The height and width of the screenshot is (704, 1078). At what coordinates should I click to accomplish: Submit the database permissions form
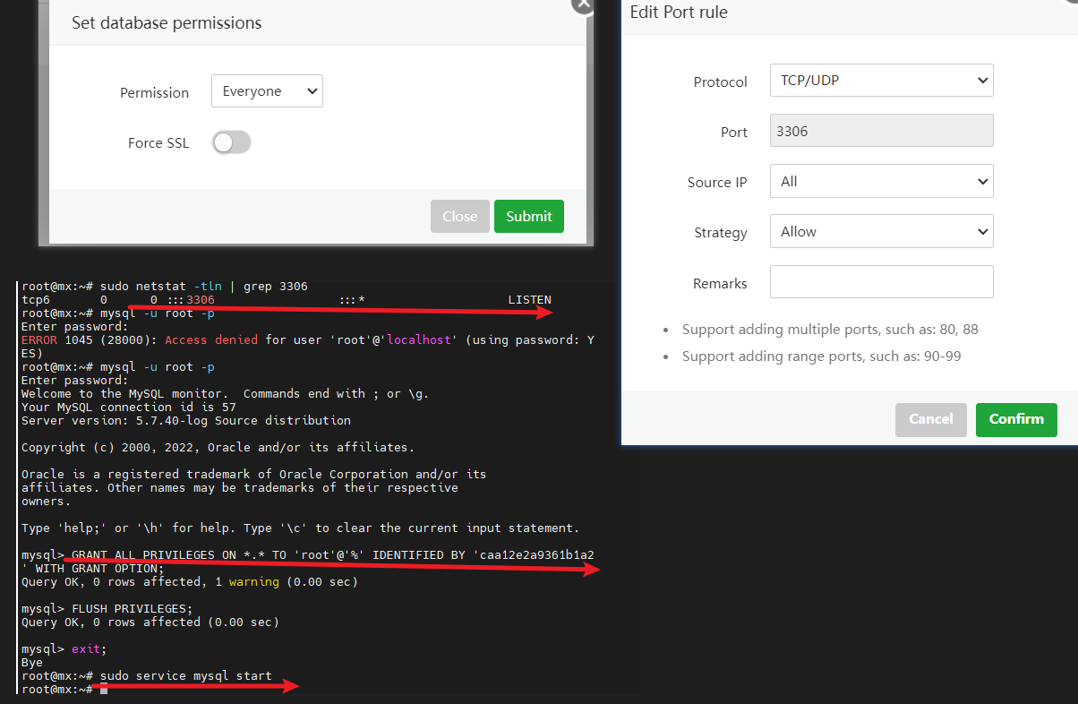[528, 216]
